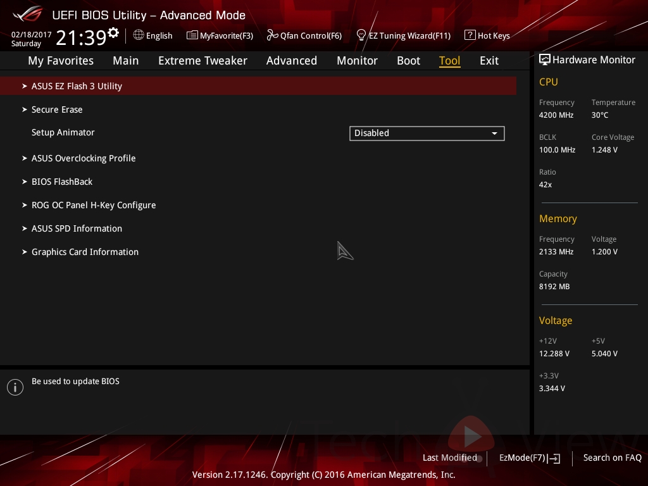This screenshot has width=648, height=486.
Task: Click the 02/18/2017 date text
Action: (x=32, y=35)
